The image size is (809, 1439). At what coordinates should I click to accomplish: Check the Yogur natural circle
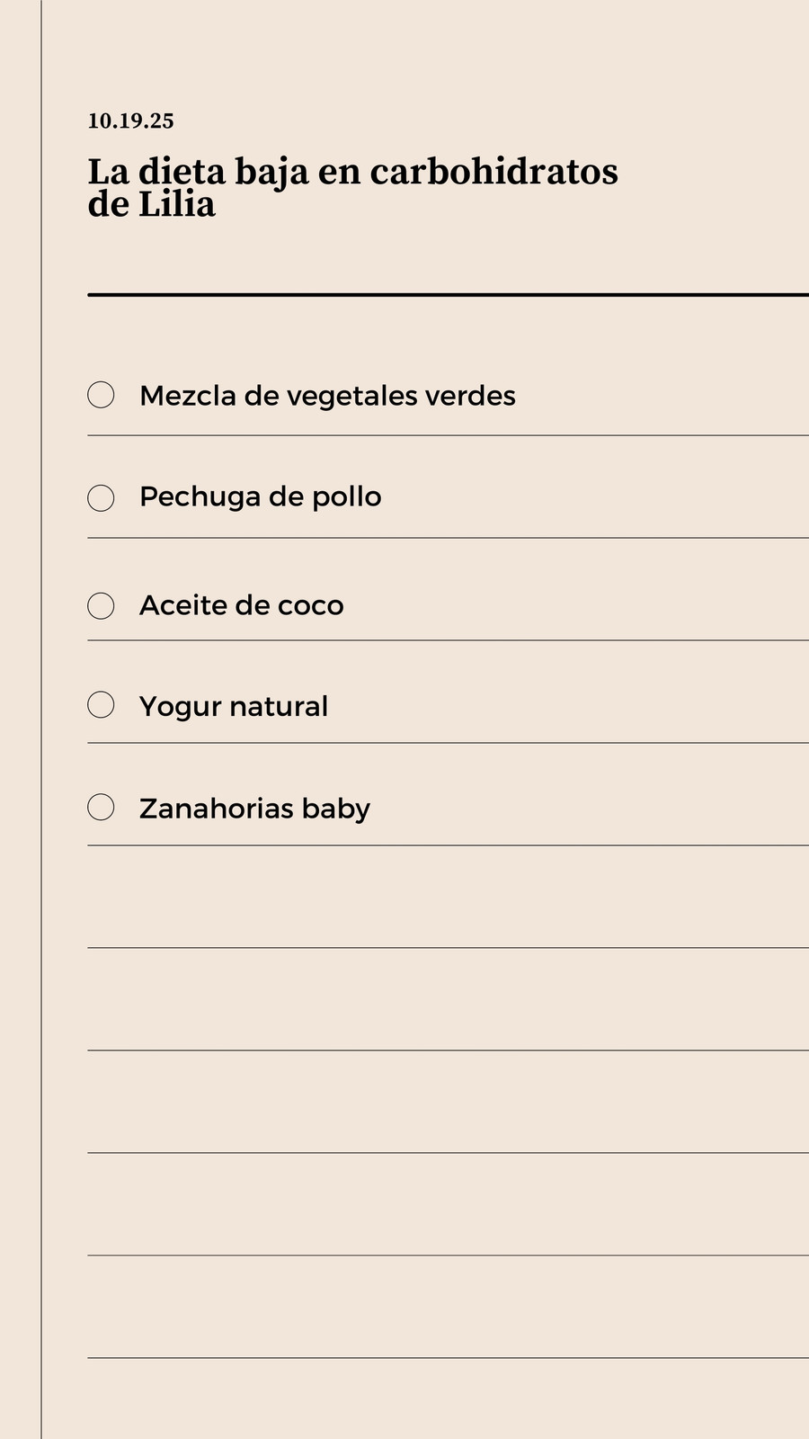coord(101,704)
